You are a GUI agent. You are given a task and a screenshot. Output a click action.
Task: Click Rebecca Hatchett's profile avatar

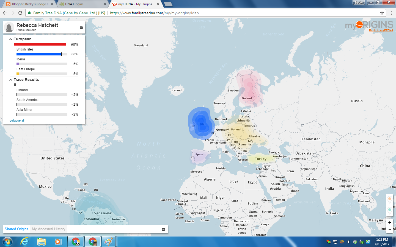click(x=9, y=27)
